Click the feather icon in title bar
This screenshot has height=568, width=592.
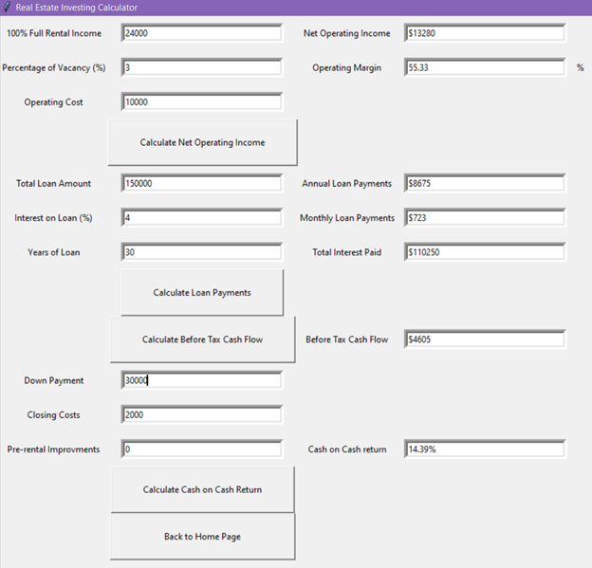(x=8, y=7)
